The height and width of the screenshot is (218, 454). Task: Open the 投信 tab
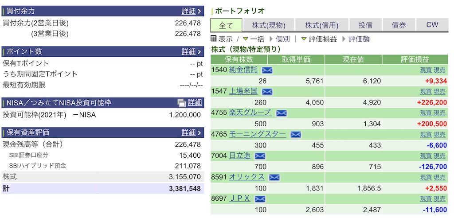[x=365, y=25]
